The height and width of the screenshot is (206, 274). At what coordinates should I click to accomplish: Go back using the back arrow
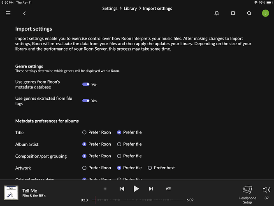point(24,13)
